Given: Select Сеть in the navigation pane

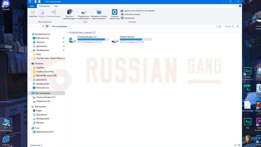Looking at the screenshot, I should (37, 128).
